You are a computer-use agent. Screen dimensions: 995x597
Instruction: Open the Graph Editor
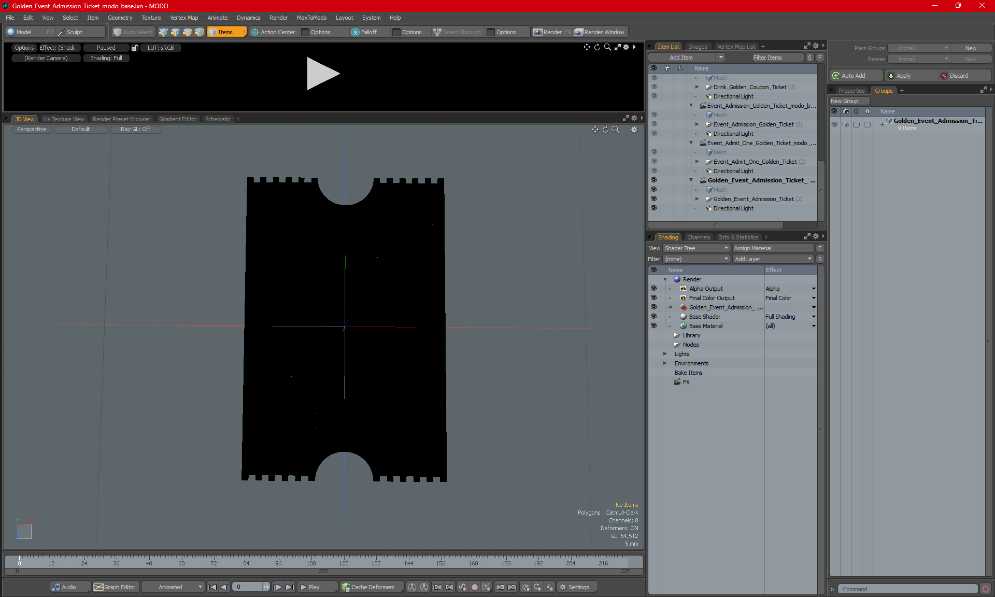click(115, 587)
